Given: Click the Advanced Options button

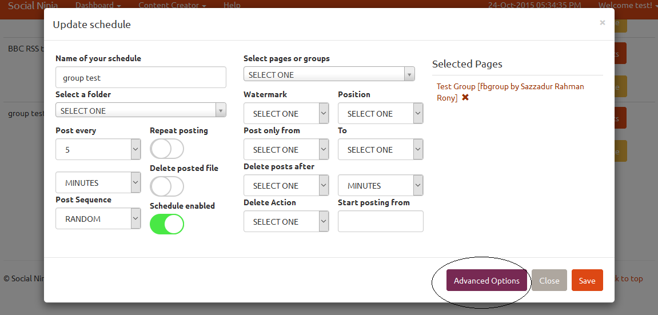Looking at the screenshot, I should tap(486, 281).
